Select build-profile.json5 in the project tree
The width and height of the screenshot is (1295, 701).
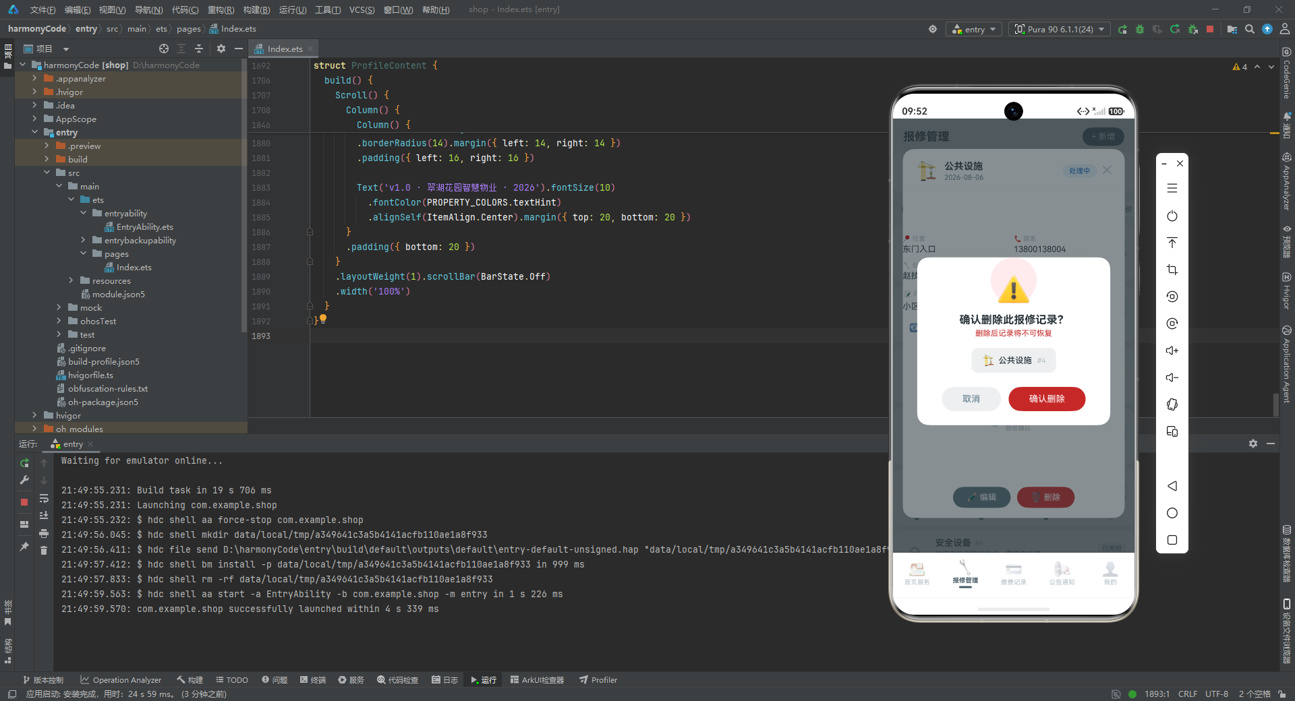coord(98,361)
